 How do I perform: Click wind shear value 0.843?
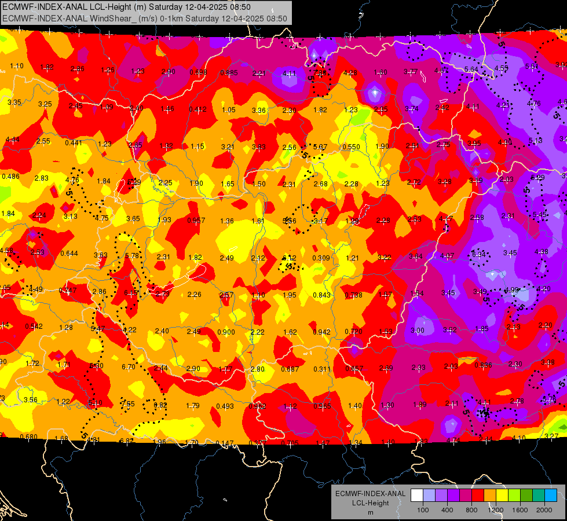point(322,295)
